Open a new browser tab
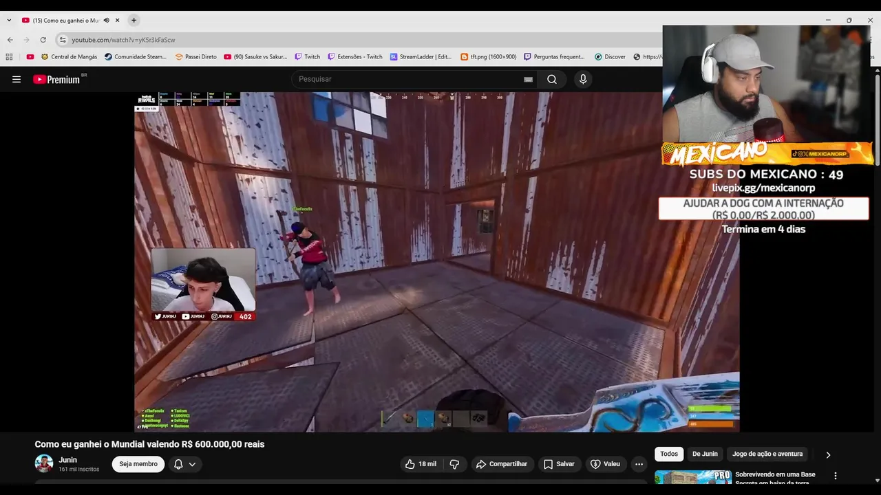Viewport: 881px width, 495px height. click(134, 21)
